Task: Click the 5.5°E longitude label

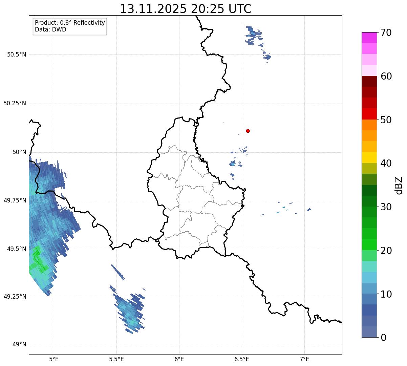Action: click(x=116, y=359)
